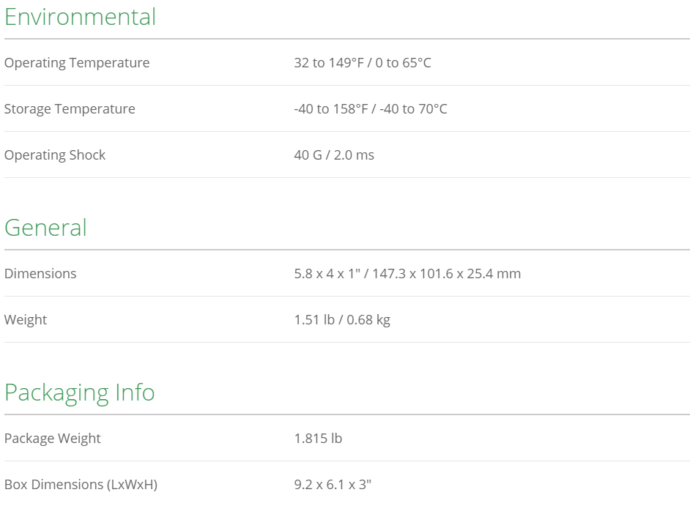Screen dimensions: 690x506
Task: Select the Weight label in General
Action: 26,320
